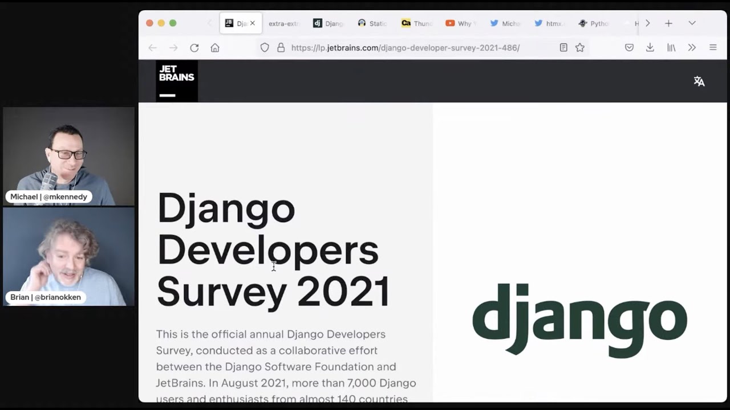This screenshot has height=410, width=730.
Task: Switch to the htmx Twitter tab
Action: [x=549, y=23]
